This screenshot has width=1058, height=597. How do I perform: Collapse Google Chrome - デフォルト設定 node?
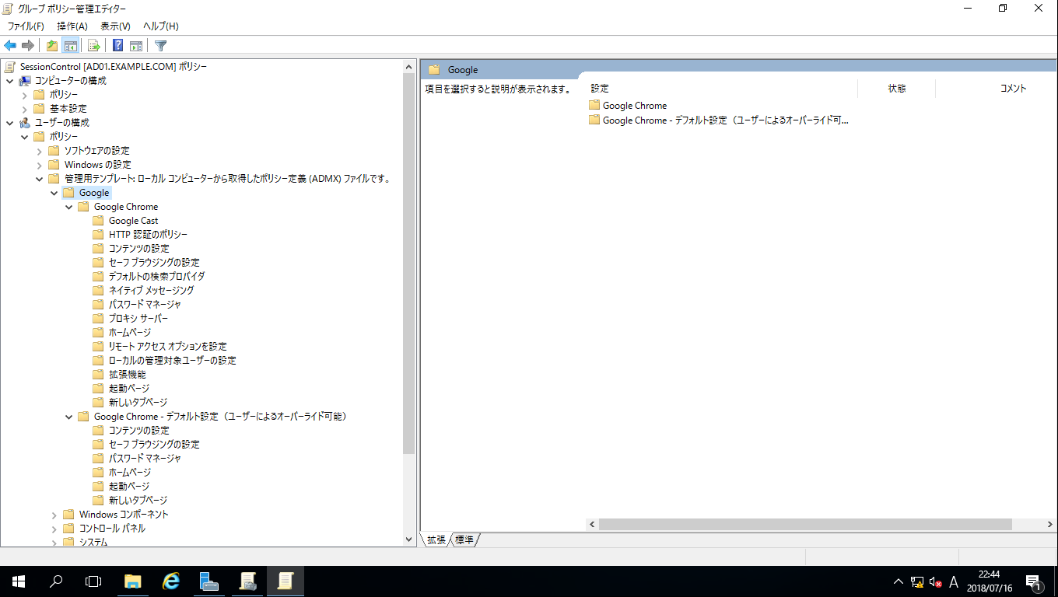click(69, 417)
